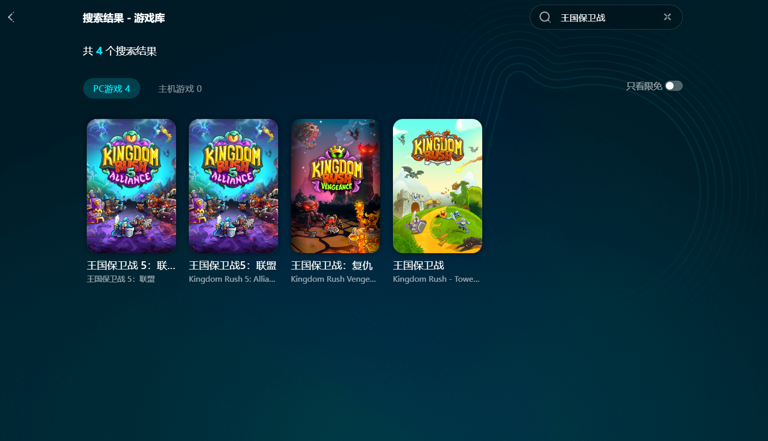This screenshot has width=768, height=441.
Task: Click subtitle 王国保卫战 5：联盟 under first game
Action: point(121,279)
